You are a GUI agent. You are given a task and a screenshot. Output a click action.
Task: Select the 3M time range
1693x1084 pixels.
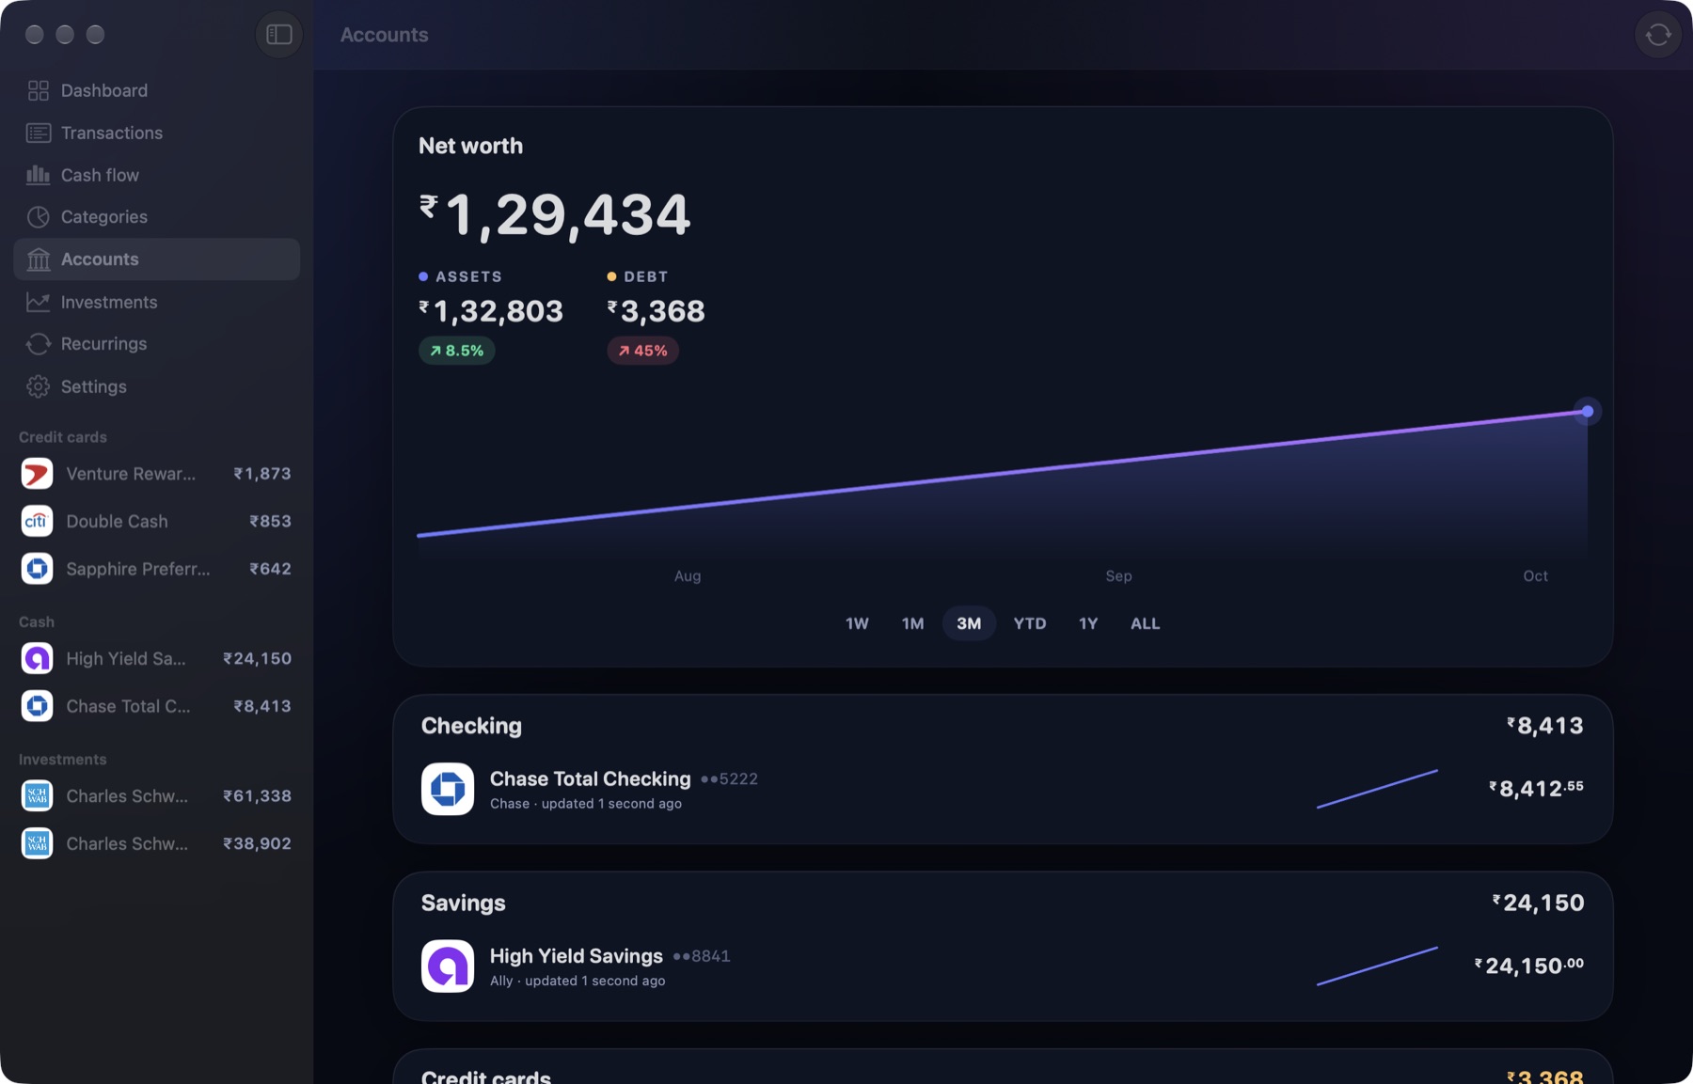(x=969, y=623)
